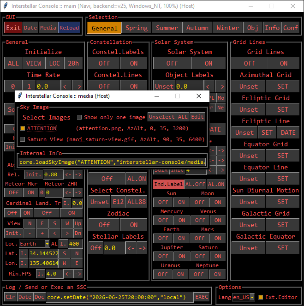Image resolution: width=304 pixels, height=306 pixels.
Task: Unset the Galactic Equator
Action: point(249,248)
